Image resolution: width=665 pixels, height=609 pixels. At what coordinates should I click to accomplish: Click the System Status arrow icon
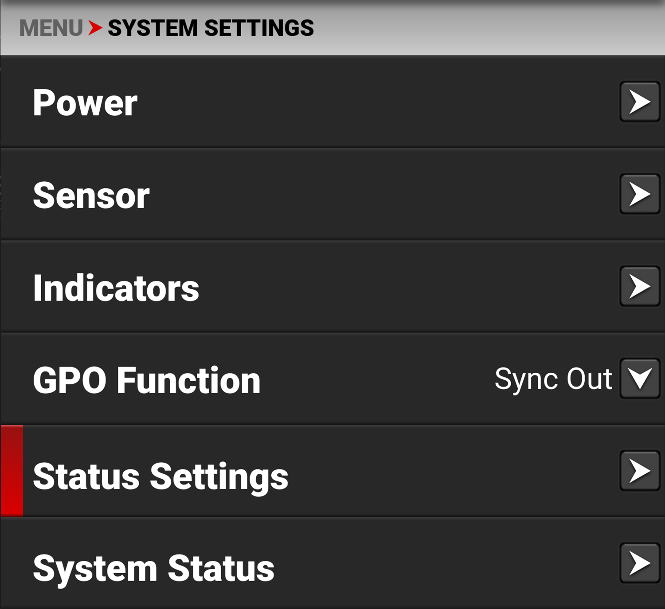[x=640, y=563]
